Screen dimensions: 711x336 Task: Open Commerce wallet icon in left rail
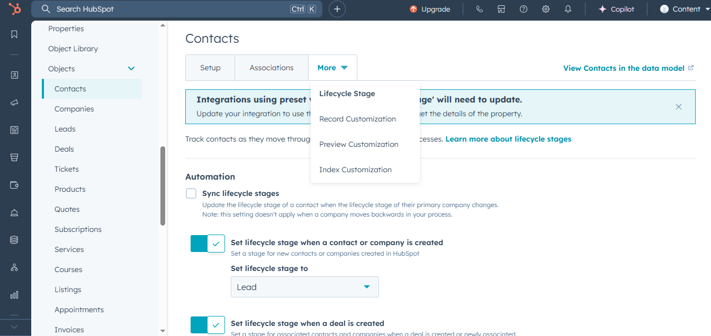(x=14, y=185)
